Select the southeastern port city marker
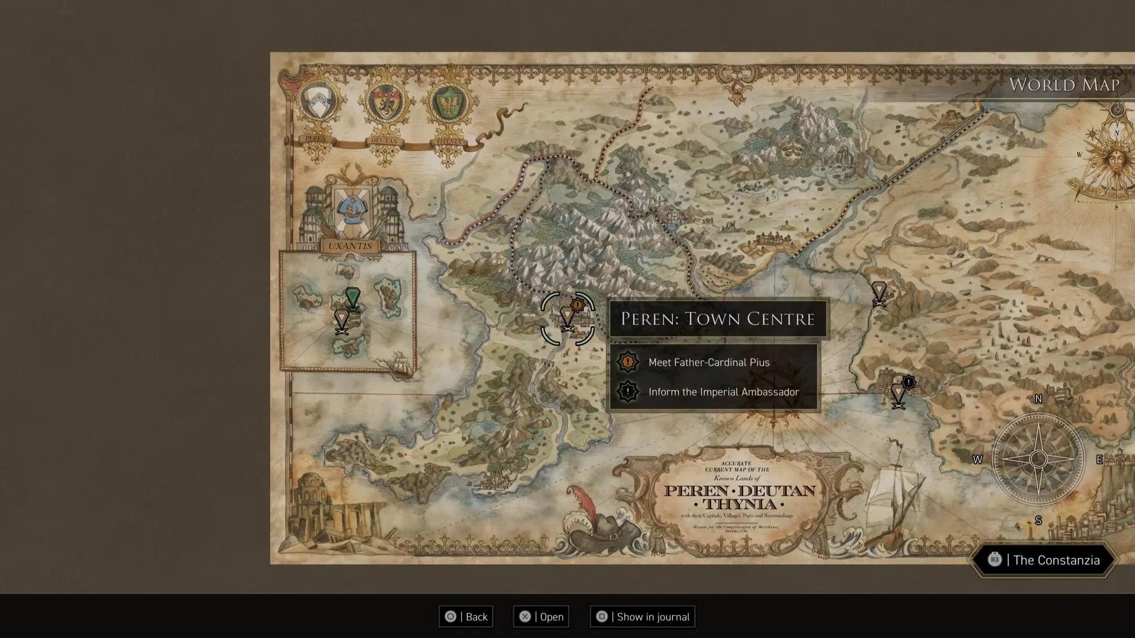The image size is (1135, 638). [x=899, y=396]
